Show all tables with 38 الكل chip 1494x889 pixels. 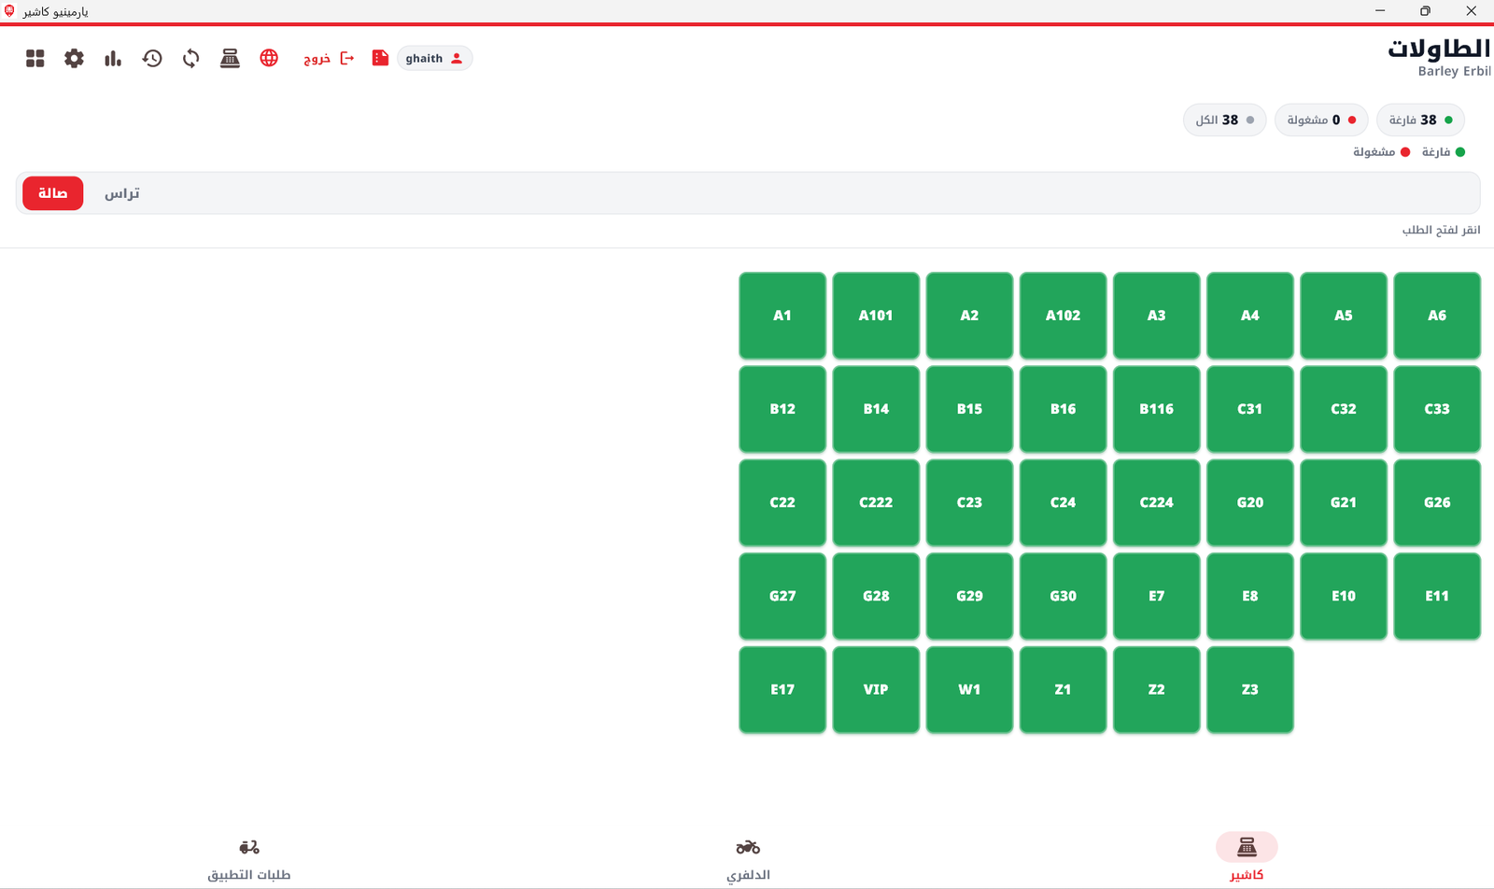[1225, 120]
